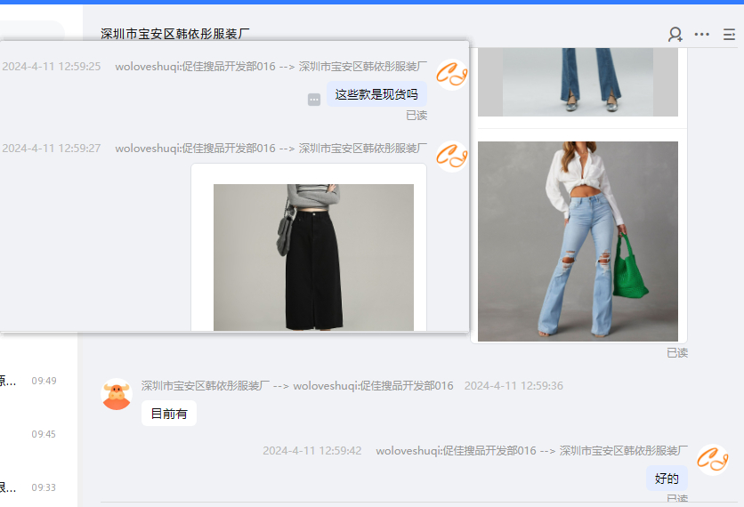Open the ripped light-blue flare jeans image
This screenshot has width=744, height=507.
click(x=578, y=241)
